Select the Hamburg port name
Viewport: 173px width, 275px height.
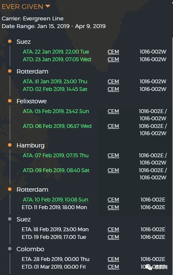[31, 145]
